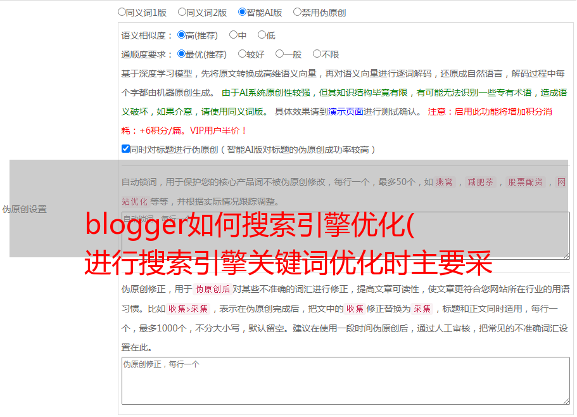Set 通顺度要求 to 最优(推荐)

181,54
